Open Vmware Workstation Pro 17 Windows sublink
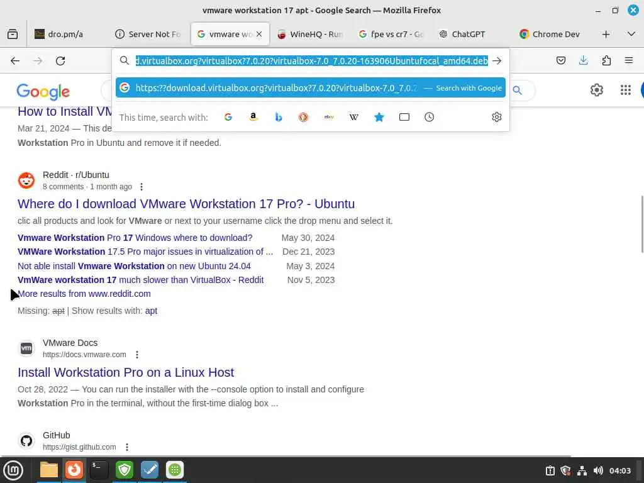The image size is (644, 483). pos(135,238)
